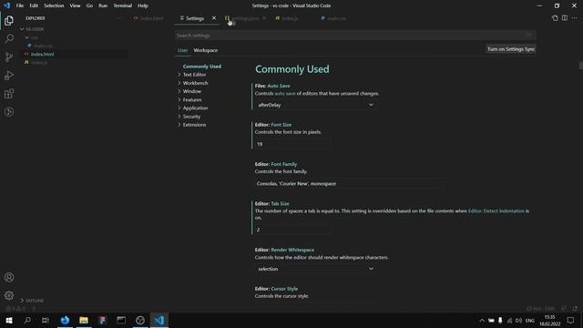This screenshot has width=583, height=328.
Task: Open Task View on the taskbar
Action: click(x=46, y=320)
